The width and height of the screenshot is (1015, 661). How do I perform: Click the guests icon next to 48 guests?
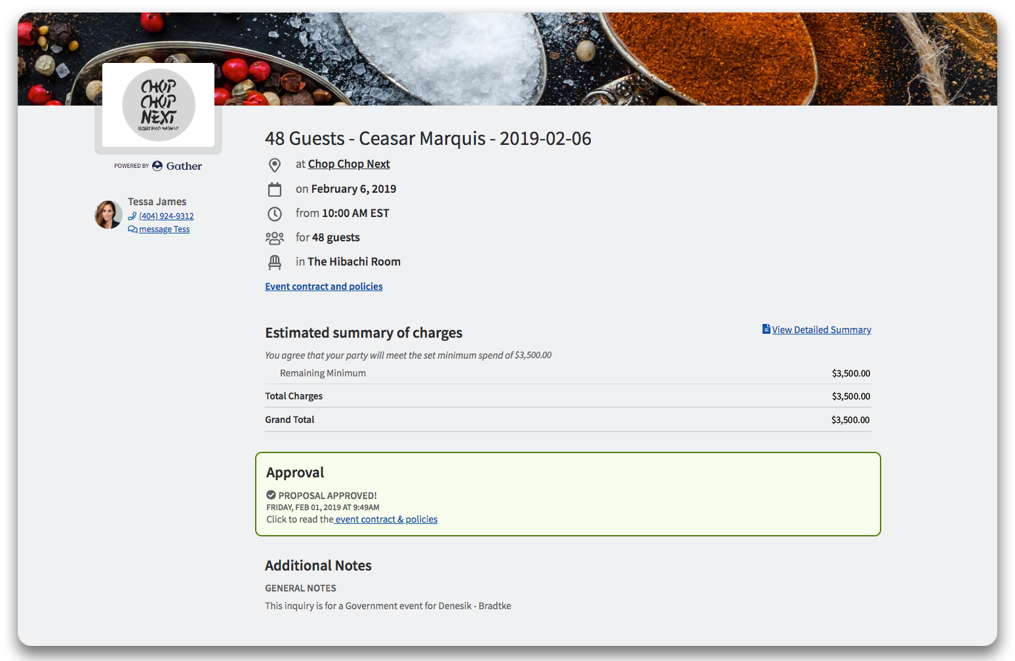tap(275, 237)
